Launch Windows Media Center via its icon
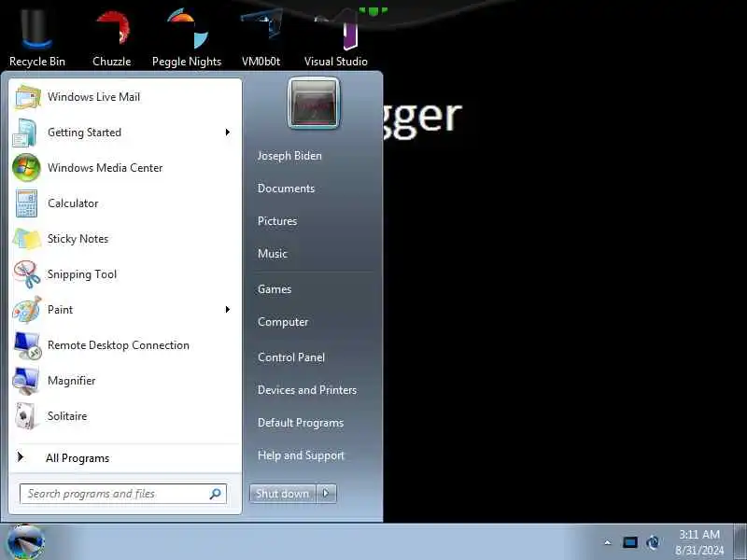Screen dimensions: 747x560 tap(26, 168)
